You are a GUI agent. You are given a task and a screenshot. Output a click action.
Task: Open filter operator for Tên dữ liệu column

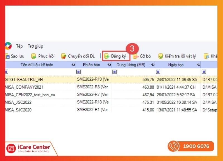click(6, 72)
